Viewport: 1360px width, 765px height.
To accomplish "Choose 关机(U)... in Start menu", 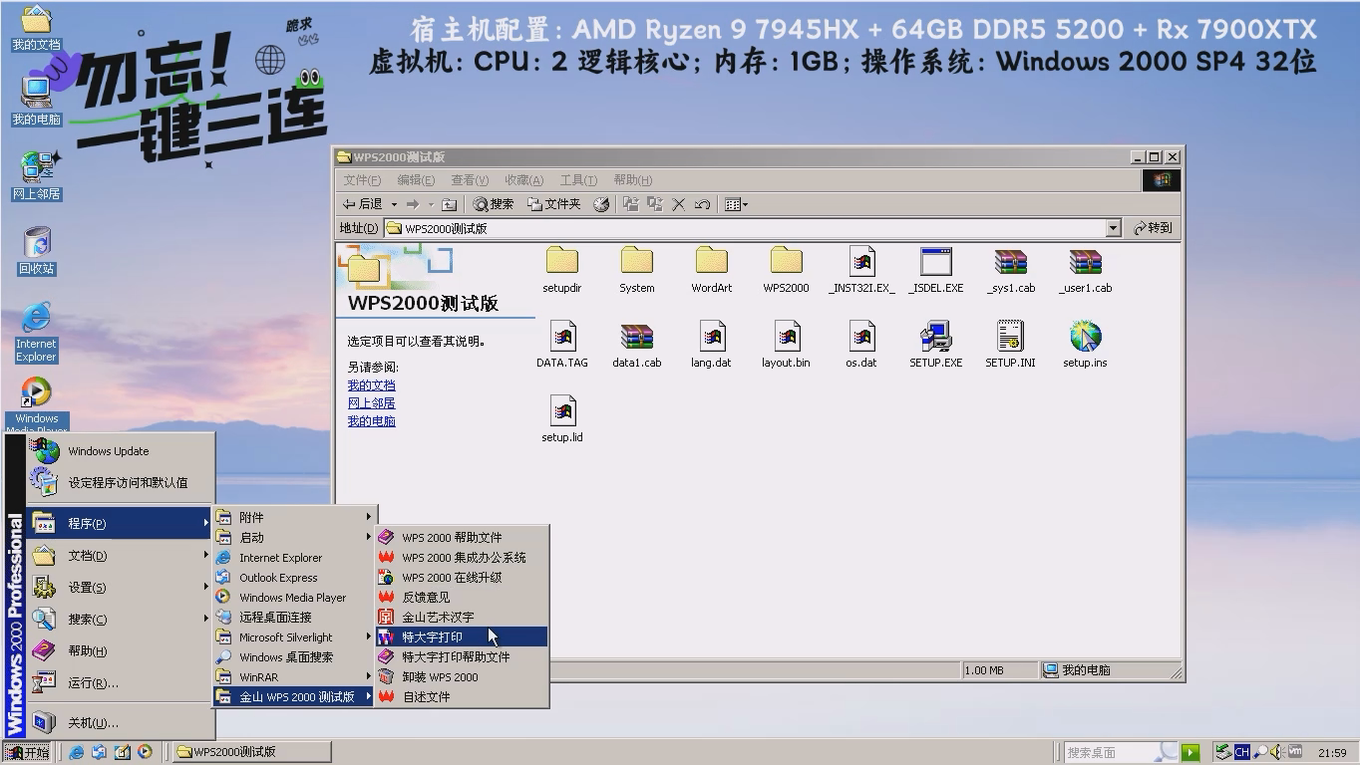I will tap(120, 722).
